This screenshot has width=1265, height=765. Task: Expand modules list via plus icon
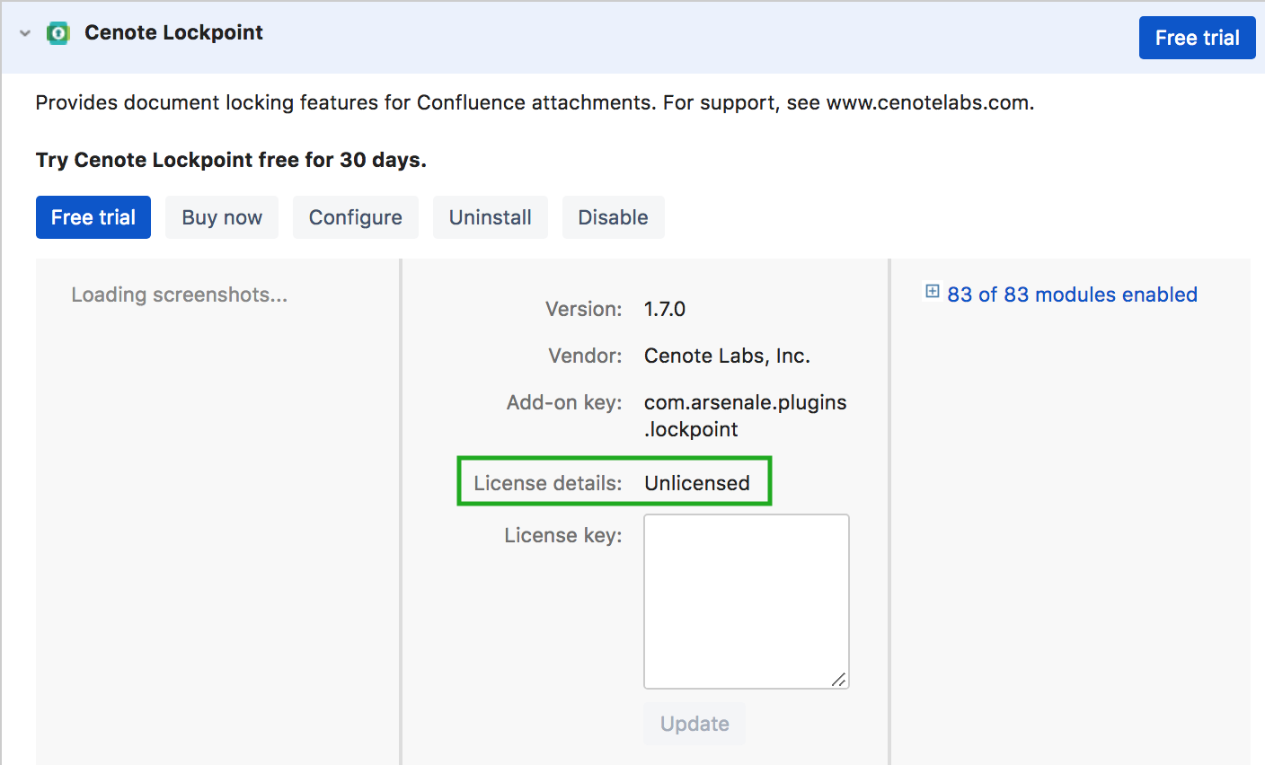click(933, 292)
